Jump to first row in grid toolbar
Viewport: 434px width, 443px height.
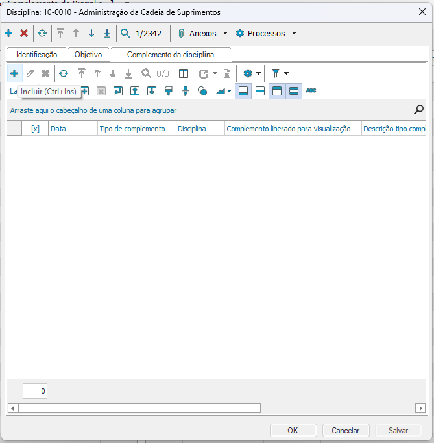(82, 73)
